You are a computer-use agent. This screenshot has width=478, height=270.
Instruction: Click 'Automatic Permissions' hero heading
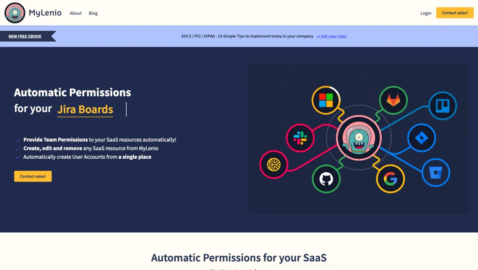click(72, 93)
